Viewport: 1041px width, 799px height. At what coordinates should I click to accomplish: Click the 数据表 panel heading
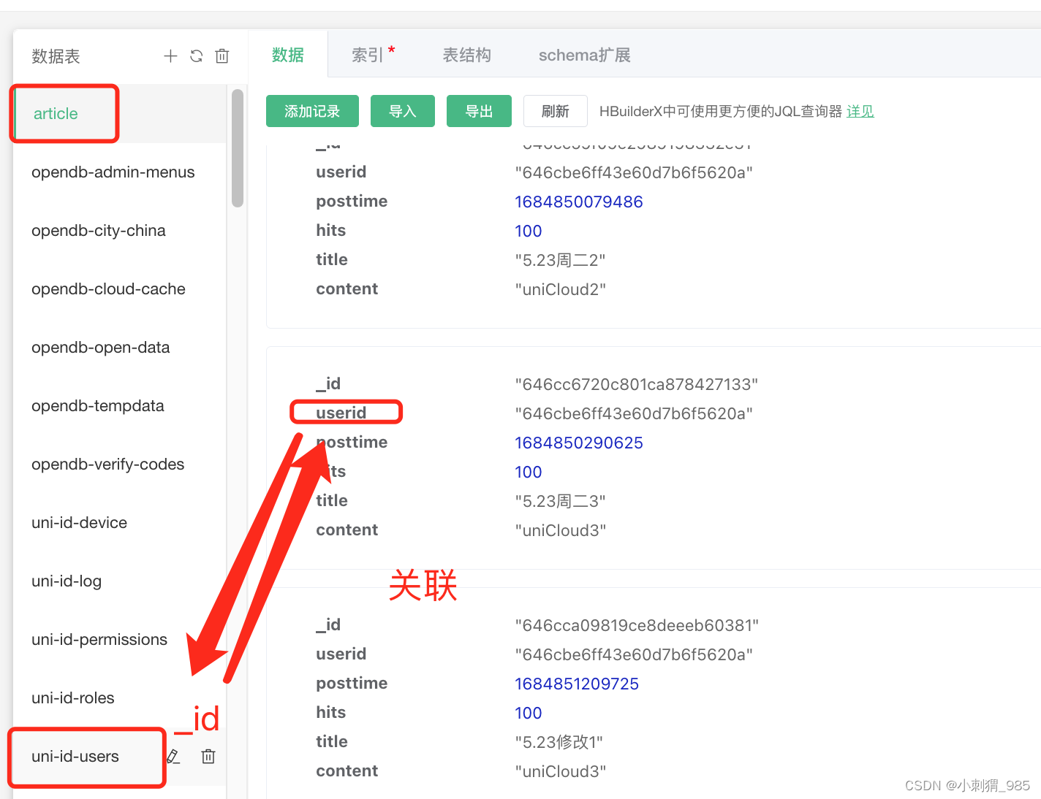[56, 56]
